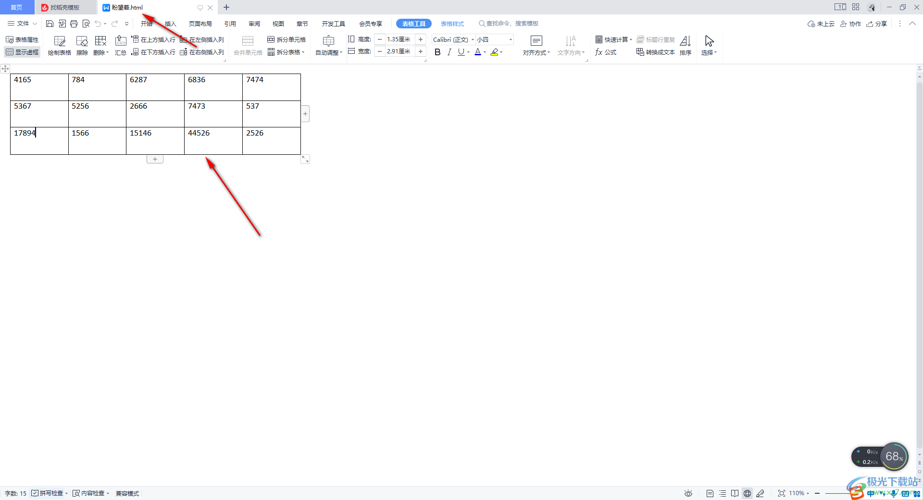
Task: Click the search commands box
Action: point(509,24)
